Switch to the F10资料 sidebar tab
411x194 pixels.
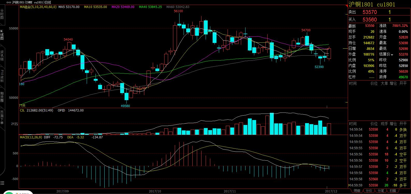[2, 76]
